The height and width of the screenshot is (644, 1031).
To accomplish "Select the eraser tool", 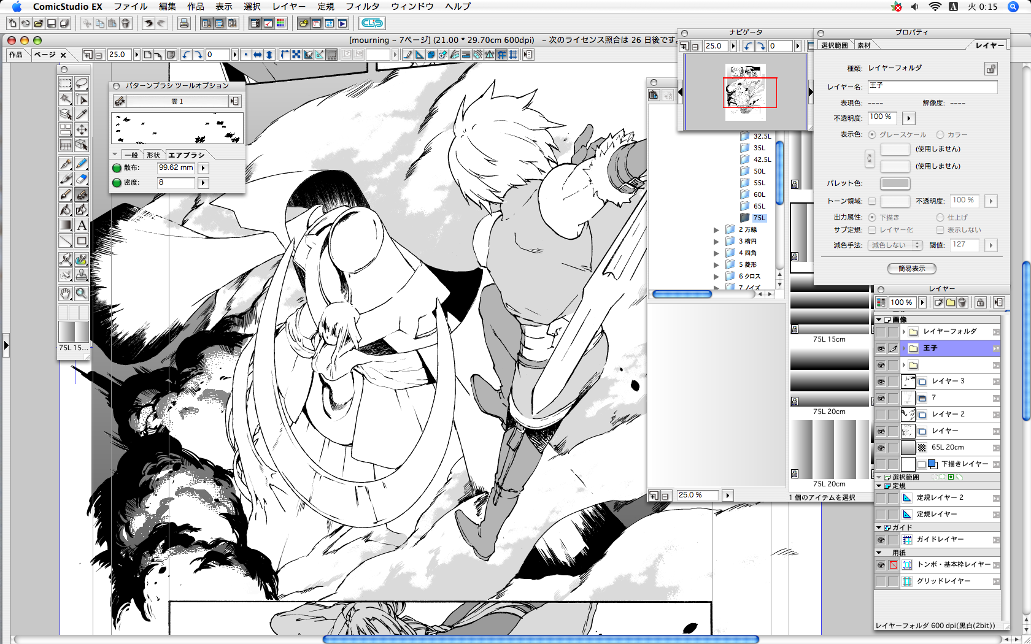I will point(82,179).
